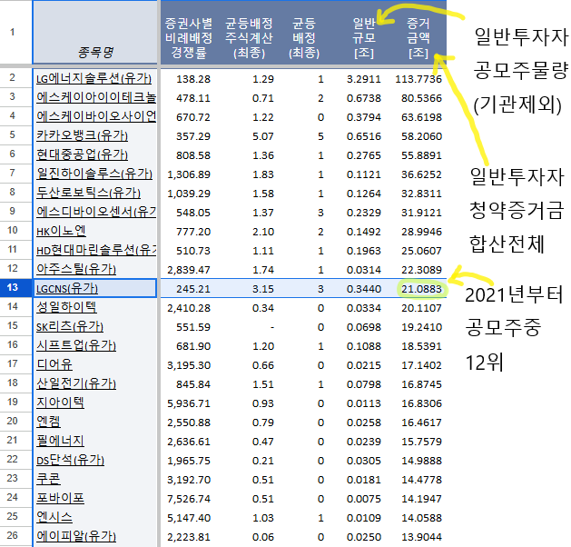Click the 시프트업(유가) link
Screen dimensions: 571x547
(x=76, y=345)
